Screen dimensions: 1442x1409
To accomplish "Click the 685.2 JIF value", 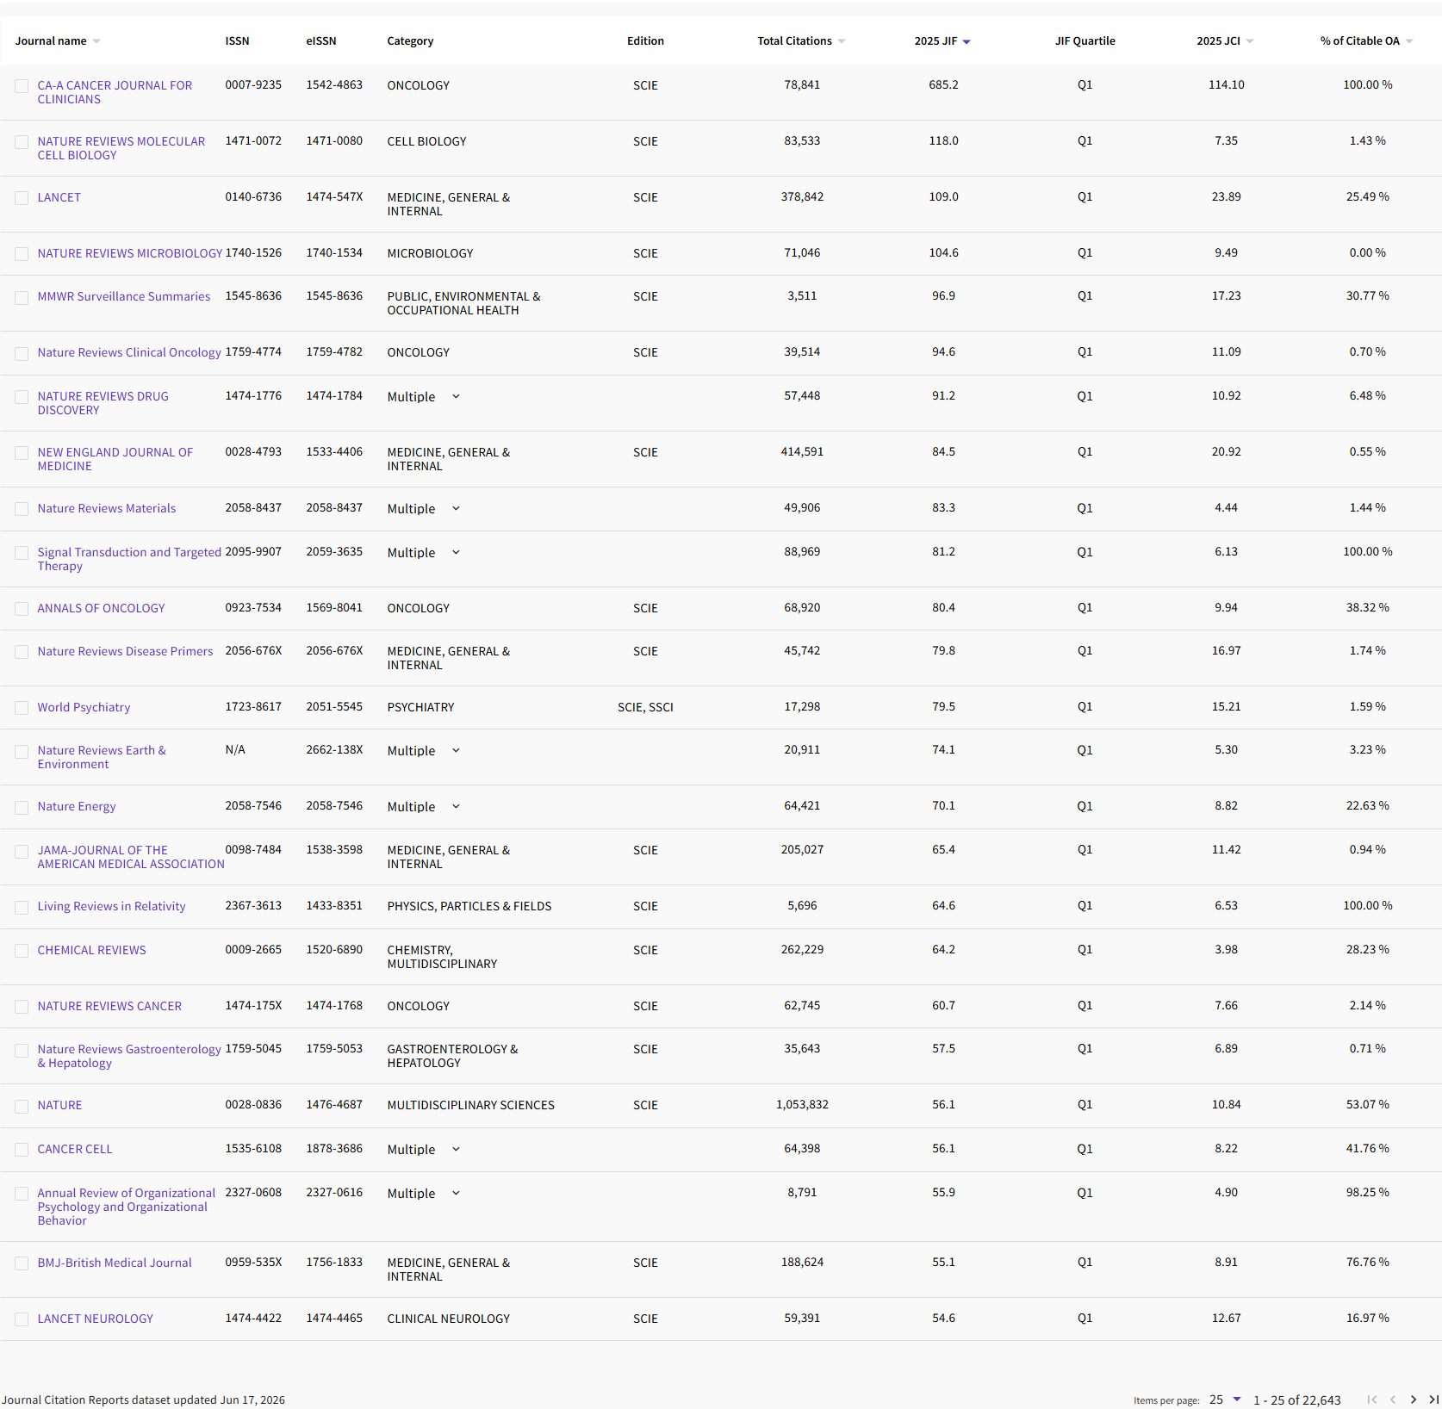I will [x=943, y=85].
